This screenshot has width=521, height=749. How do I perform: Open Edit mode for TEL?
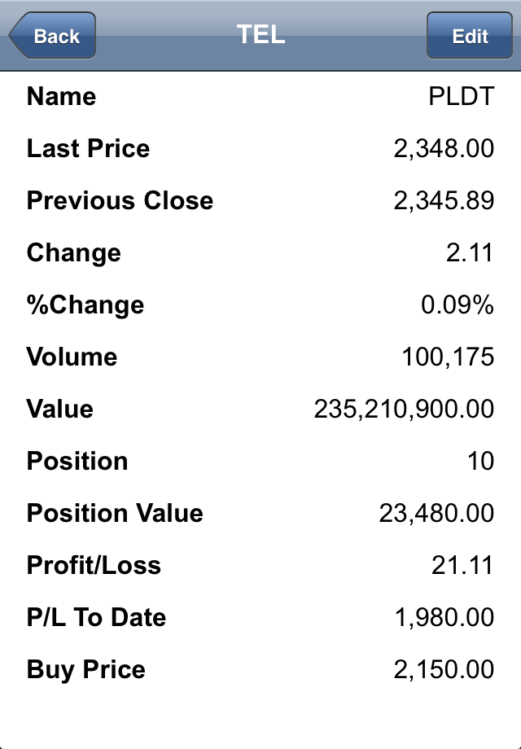tap(470, 36)
